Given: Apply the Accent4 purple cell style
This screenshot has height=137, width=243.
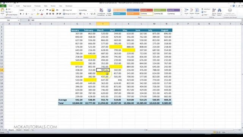Looking at the screenshot, I should click(174, 10).
